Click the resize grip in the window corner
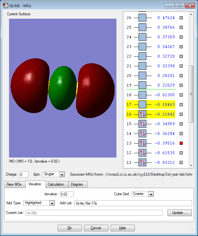The width and height of the screenshot is (198, 236). (192, 230)
